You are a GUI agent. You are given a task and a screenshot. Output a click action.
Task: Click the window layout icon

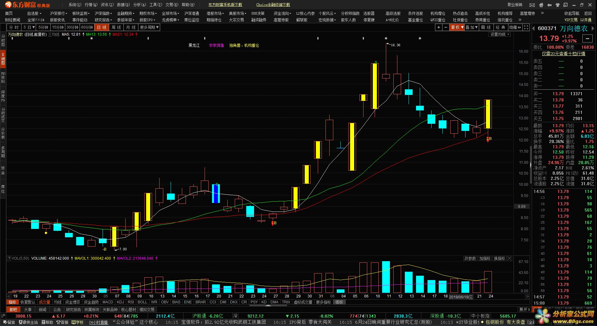[x=565, y=5]
